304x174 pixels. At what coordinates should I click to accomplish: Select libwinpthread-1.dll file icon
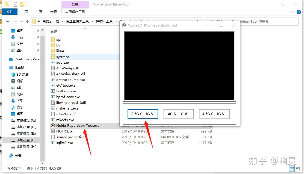[53, 102]
